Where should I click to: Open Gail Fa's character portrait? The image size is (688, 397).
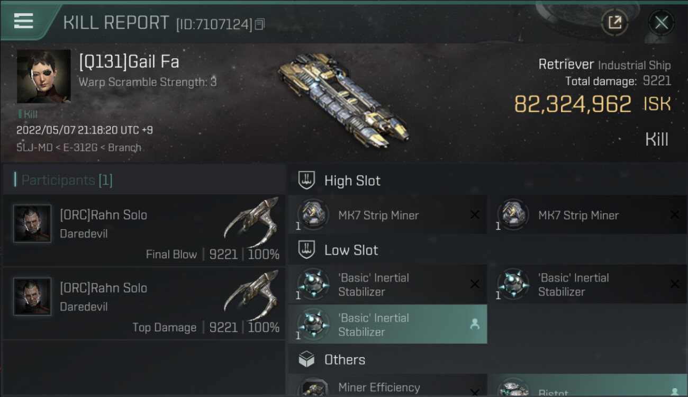(x=43, y=76)
